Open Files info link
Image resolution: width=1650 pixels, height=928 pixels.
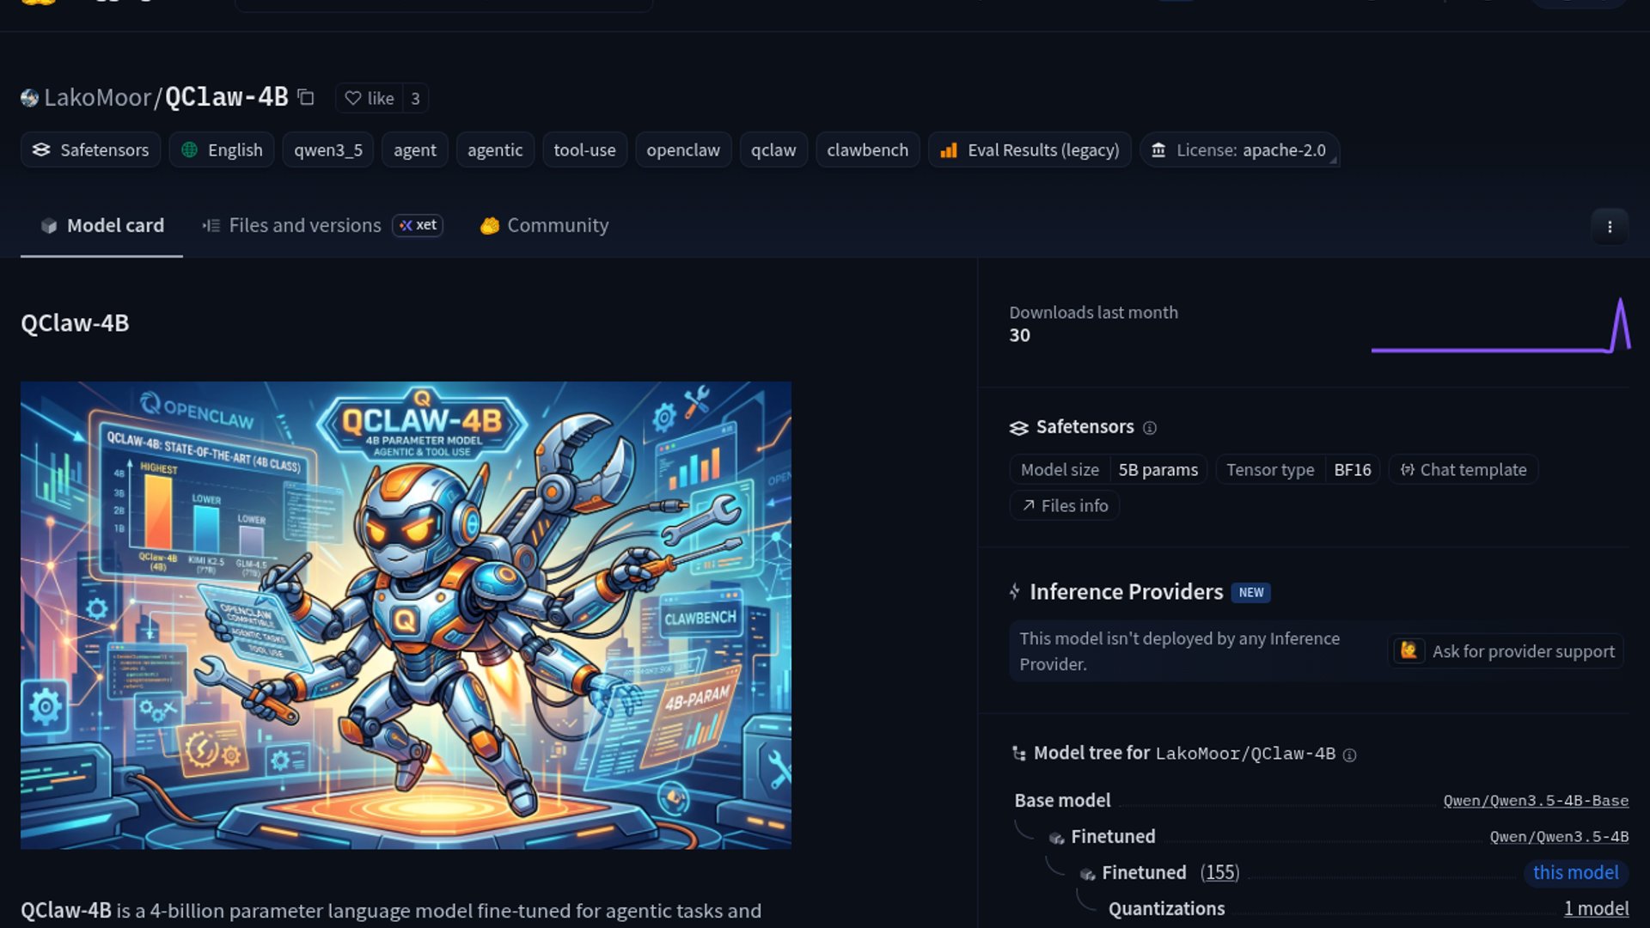point(1065,506)
